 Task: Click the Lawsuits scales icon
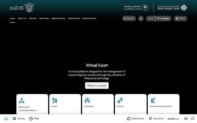pos(54,100)
